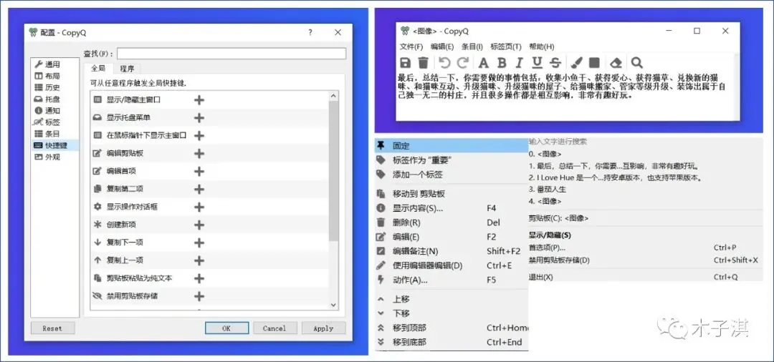
Task: Add shortcut for 禁用剪贴板存储 with plus
Action: click(199, 296)
